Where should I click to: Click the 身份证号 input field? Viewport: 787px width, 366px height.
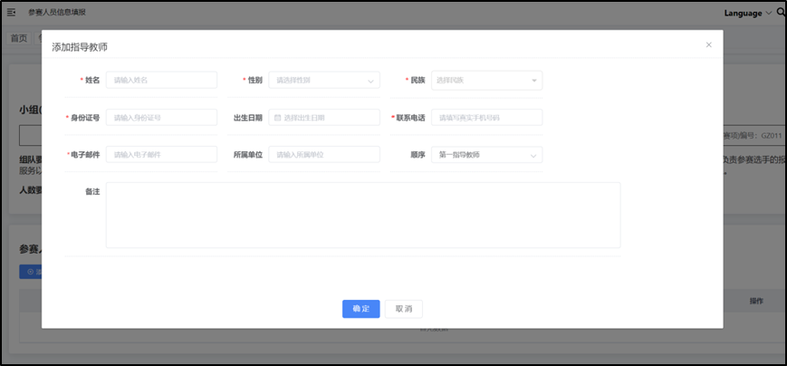point(161,118)
